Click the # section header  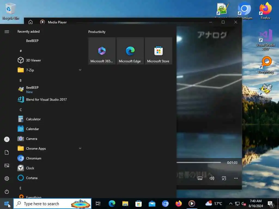pyautogui.click(x=21, y=51)
